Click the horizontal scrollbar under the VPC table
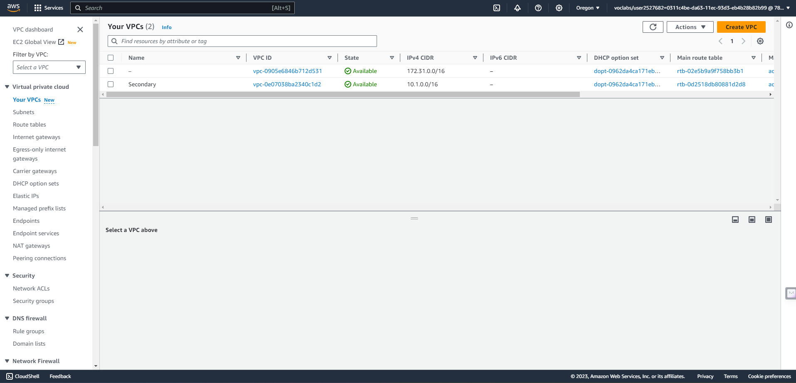The height and width of the screenshot is (383, 796). 343,95
